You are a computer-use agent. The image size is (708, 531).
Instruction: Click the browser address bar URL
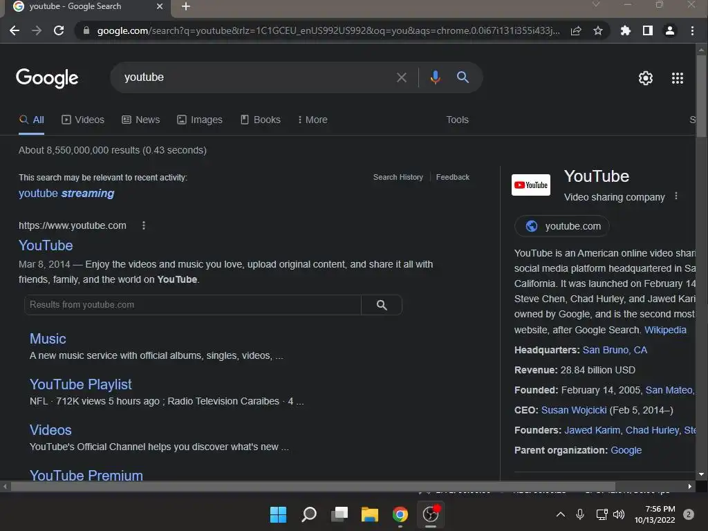[x=328, y=30]
